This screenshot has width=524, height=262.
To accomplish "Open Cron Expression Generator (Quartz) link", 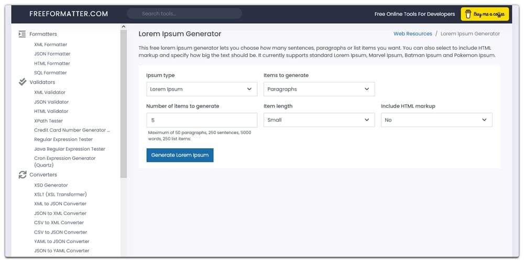I will 65,161.
